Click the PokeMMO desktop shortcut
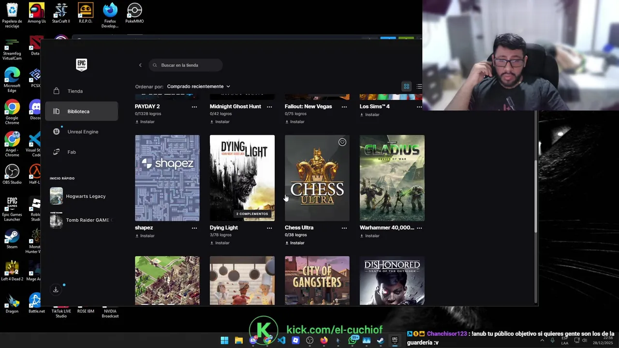The width and height of the screenshot is (619, 348). (x=134, y=13)
